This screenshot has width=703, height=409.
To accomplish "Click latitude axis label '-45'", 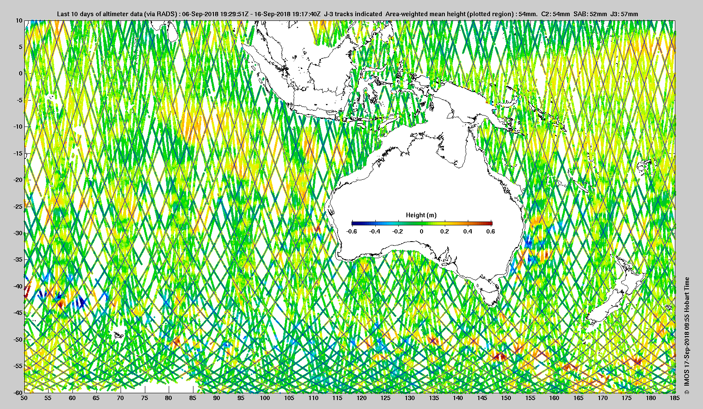I will point(18,313).
